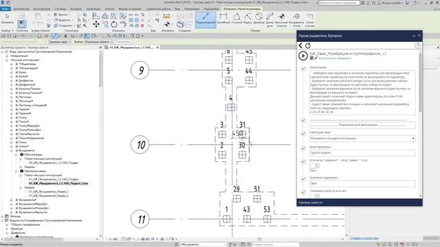Expand the Cut geometry dropdown arrow
The height and width of the screenshot is (247, 440).
tap(73, 20)
